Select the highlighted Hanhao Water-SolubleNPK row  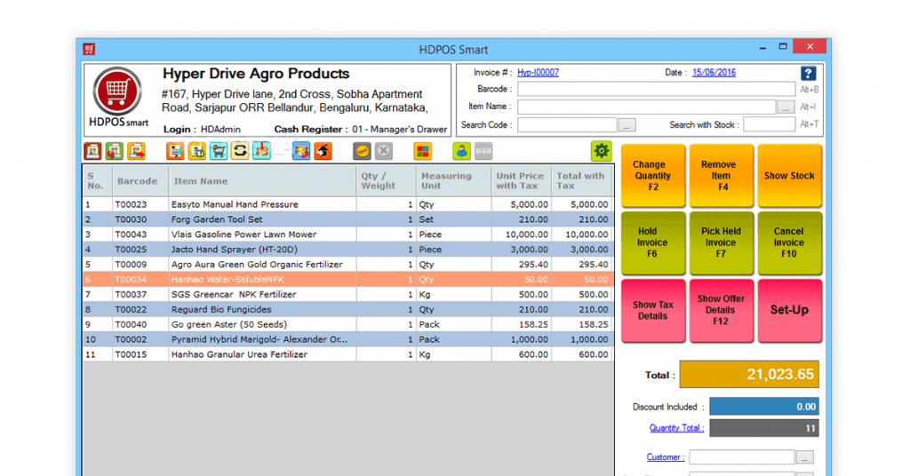(347, 280)
